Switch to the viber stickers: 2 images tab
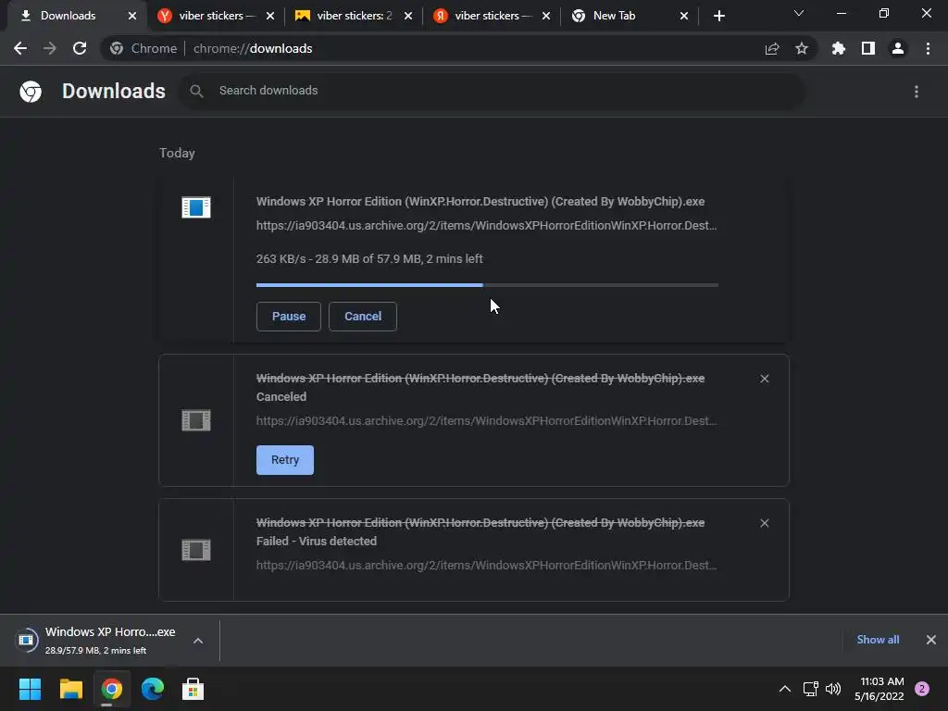Viewport: 948px width, 711px height. pos(353,16)
